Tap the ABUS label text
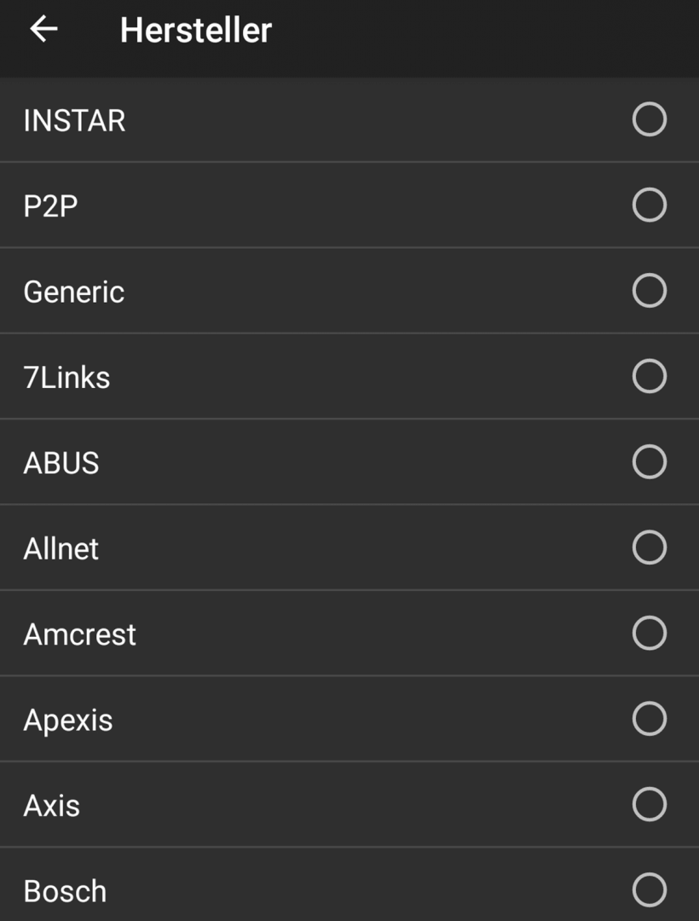This screenshot has width=699, height=921. click(61, 463)
